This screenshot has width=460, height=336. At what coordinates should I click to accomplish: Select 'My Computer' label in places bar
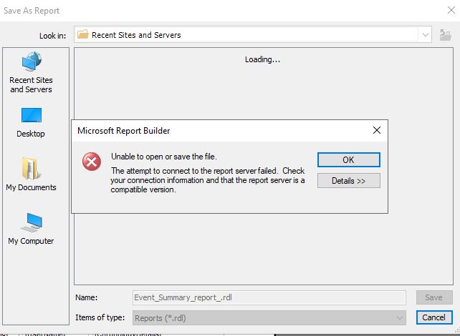point(31,241)
